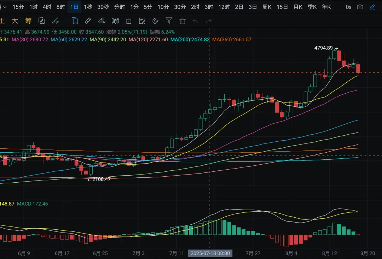382x259 pixels.
Task: Click the 涨幅 2.05%(71.19) value
Action: coord(127,32)
